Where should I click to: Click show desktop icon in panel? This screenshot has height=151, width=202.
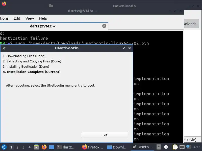pyautogui.click(x=52, y=147)
